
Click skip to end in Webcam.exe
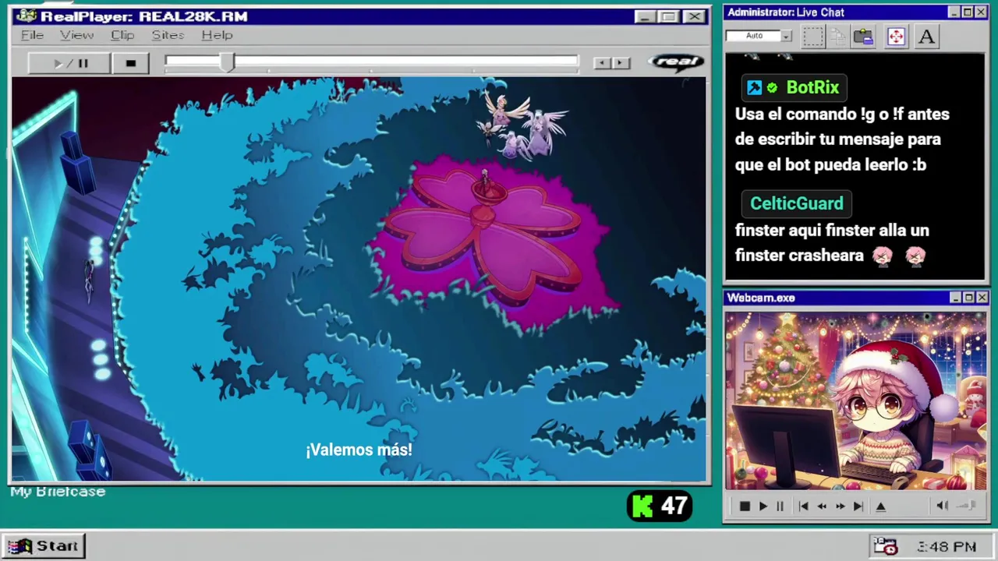click(x=858, y=506)
